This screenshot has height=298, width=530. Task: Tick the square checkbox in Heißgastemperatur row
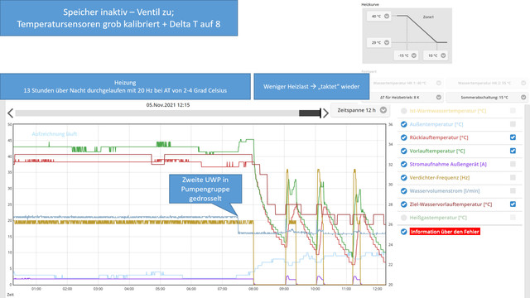(x=513, y=217)
